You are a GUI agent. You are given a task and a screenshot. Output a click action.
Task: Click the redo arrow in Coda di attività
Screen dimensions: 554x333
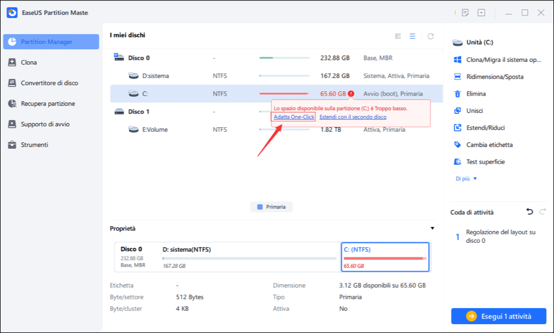tap(542, 212)
